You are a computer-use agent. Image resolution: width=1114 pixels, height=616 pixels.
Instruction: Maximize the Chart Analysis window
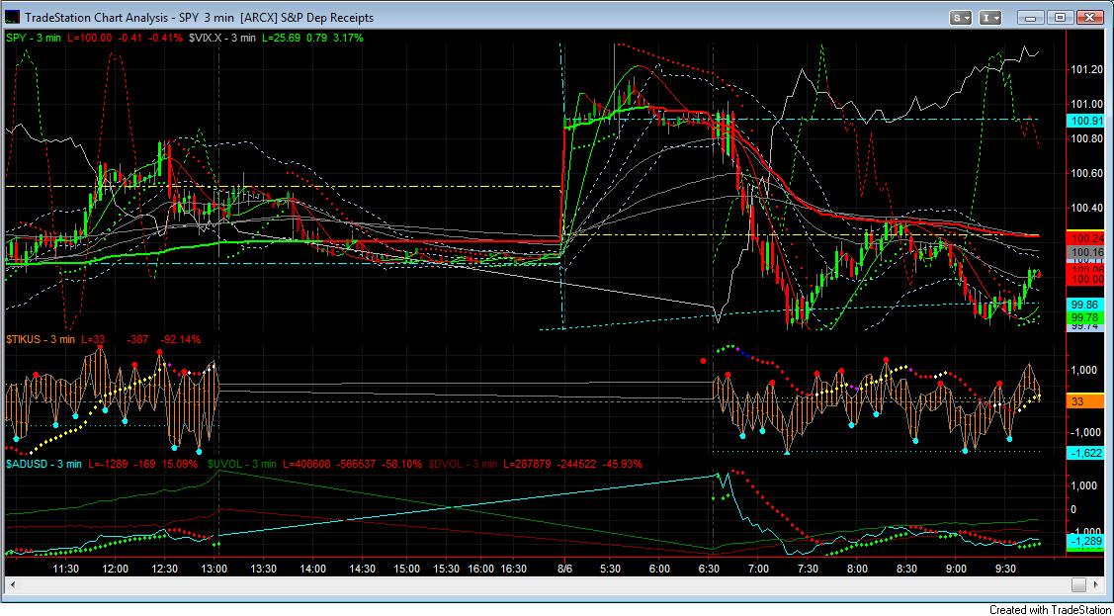coord(1060,17)
